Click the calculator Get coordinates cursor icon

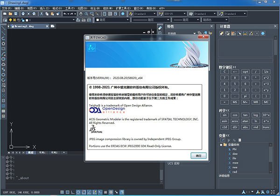tap(239, 34)
